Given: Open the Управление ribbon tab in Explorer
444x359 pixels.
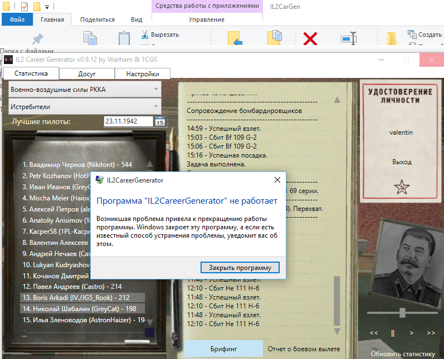Looking at the screenshot, I should tap(207, 19).
